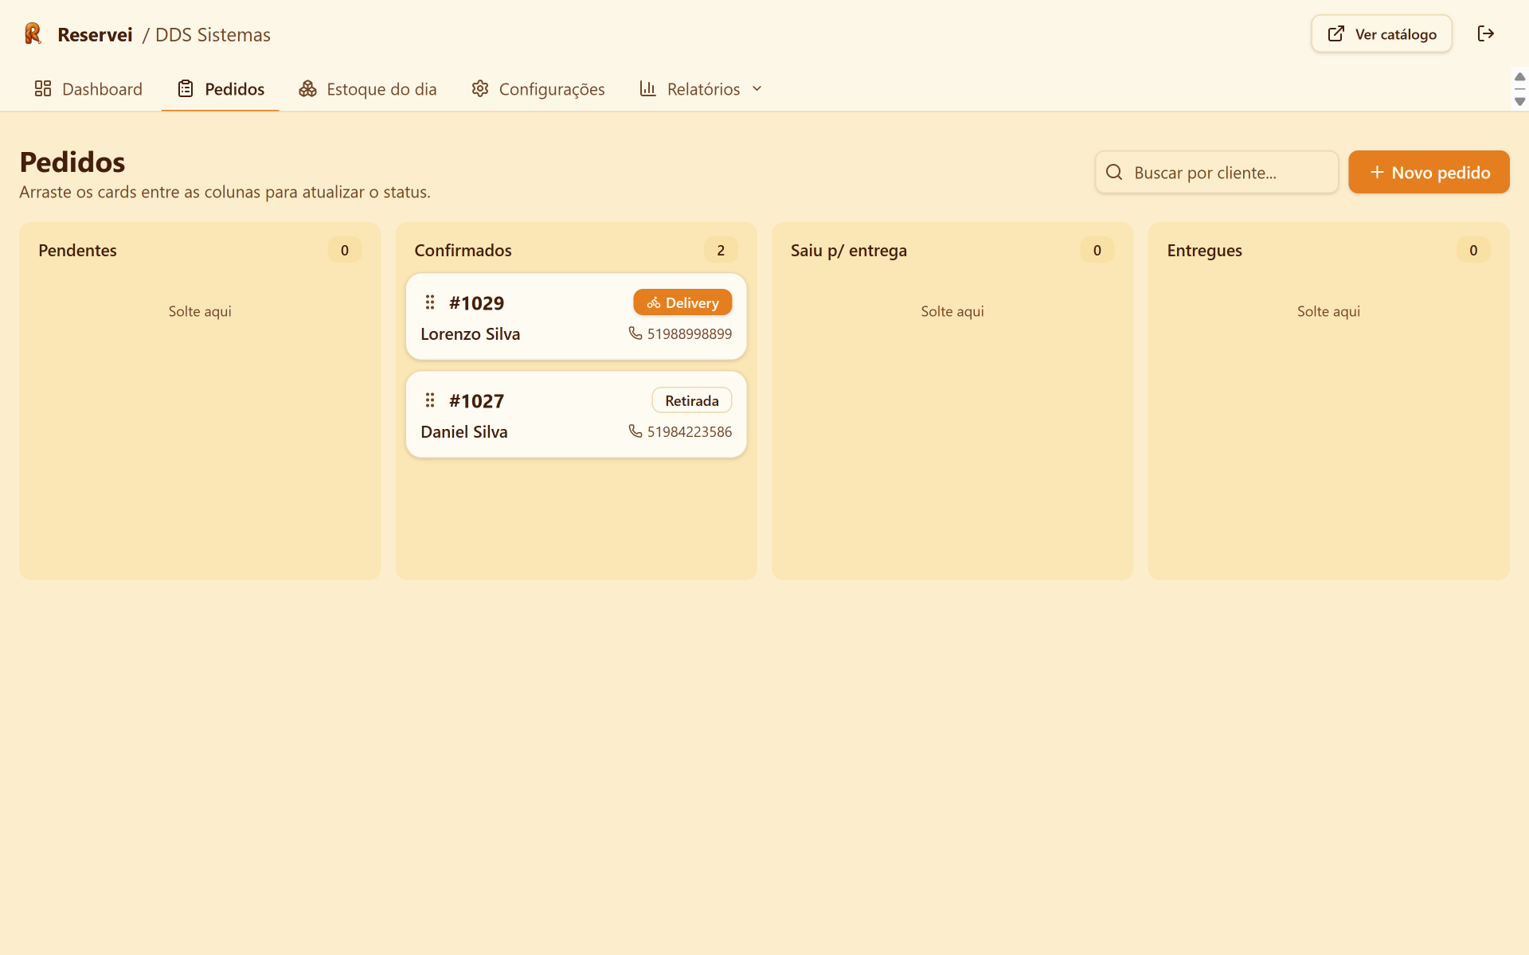Click the search magnifier icon
1529x955 pixels.
[x=1114, y=173]
